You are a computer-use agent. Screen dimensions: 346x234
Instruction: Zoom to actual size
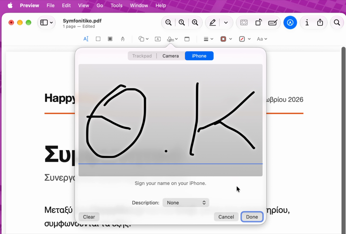182,23
